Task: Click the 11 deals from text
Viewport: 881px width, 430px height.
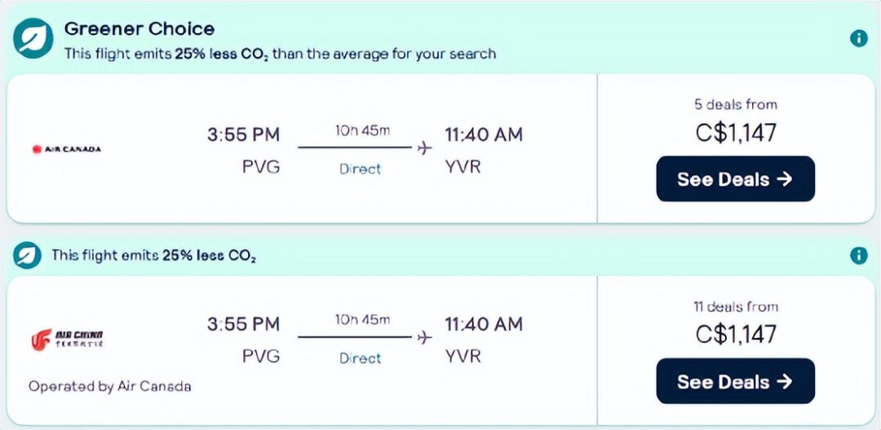Action: tap(736, 307)
